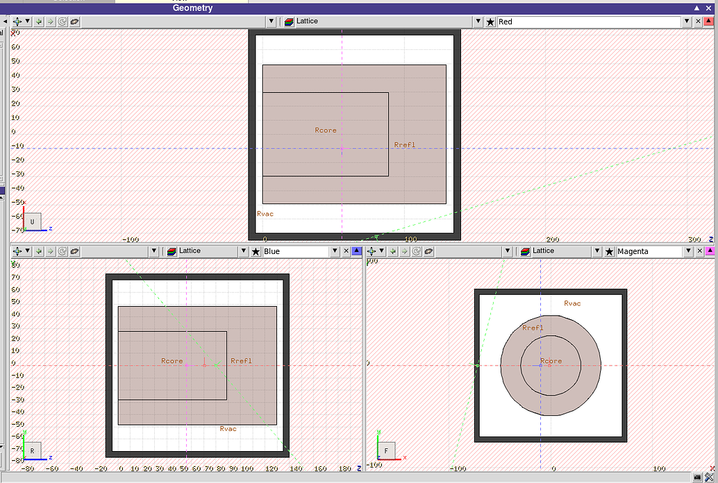Click the zoom lens icon in the Blue pane toolbar

coord(74,251)
